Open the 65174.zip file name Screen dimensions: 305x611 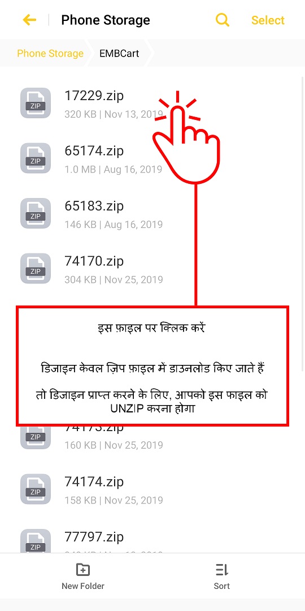tap(94, 151)
